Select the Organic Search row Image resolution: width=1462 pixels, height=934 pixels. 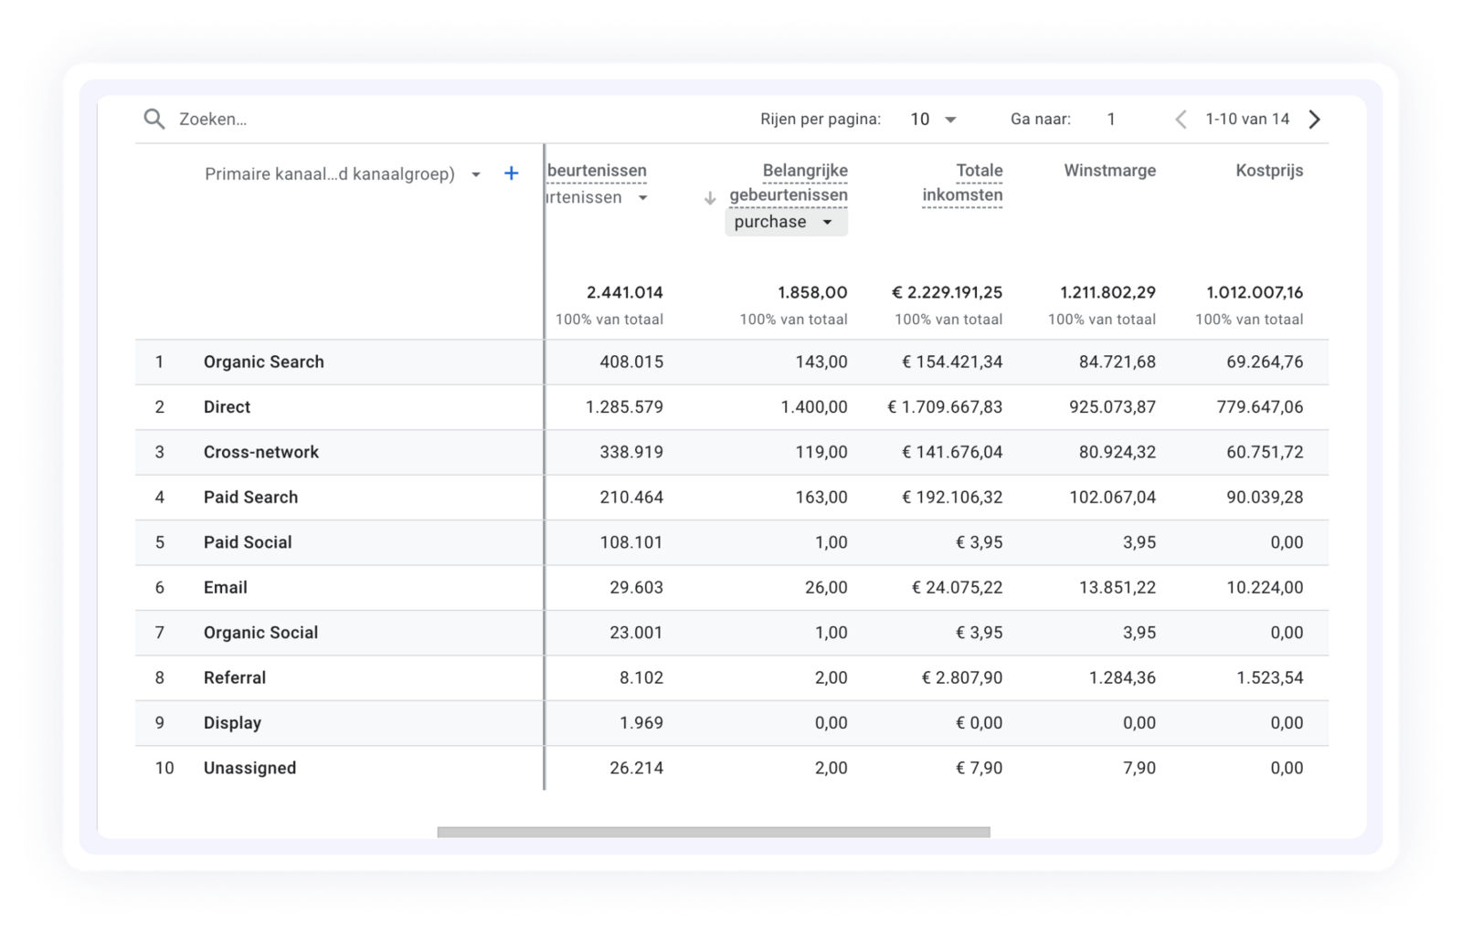(x=264, y=362)
